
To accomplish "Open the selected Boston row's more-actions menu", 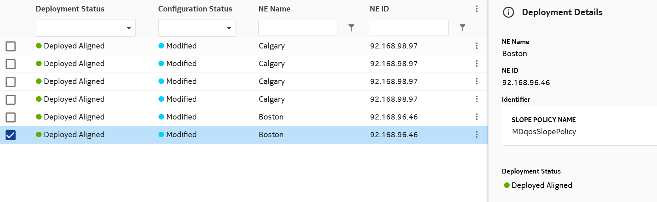I will tap(477, 135).
